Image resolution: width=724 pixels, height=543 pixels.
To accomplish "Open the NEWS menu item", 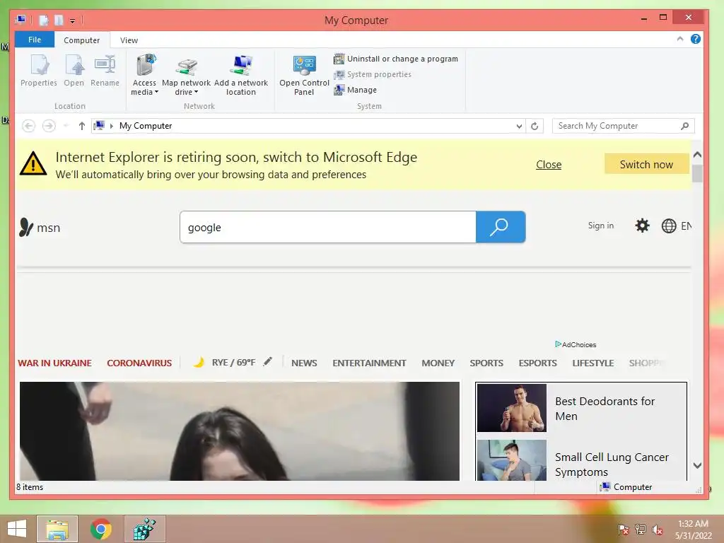I will [x=304, y=363].
